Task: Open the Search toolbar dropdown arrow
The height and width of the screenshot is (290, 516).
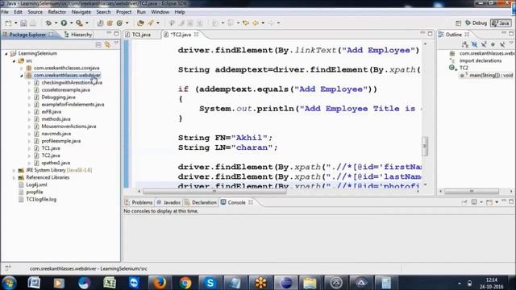Action: pyautogui.click(x=158, y=23)
